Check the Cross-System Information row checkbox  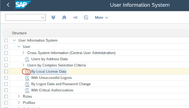coord(6,53)
